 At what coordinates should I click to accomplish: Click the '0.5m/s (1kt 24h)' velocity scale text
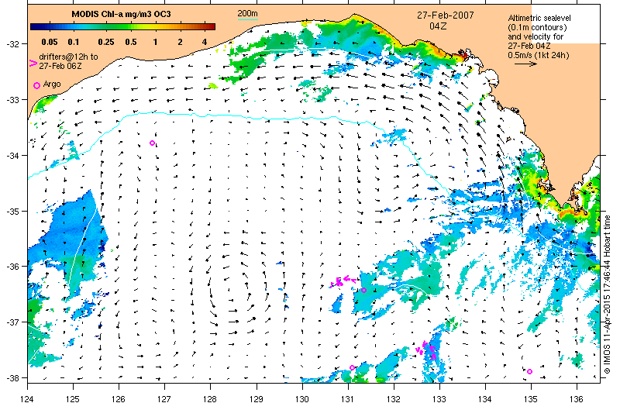tap(539, 55)
